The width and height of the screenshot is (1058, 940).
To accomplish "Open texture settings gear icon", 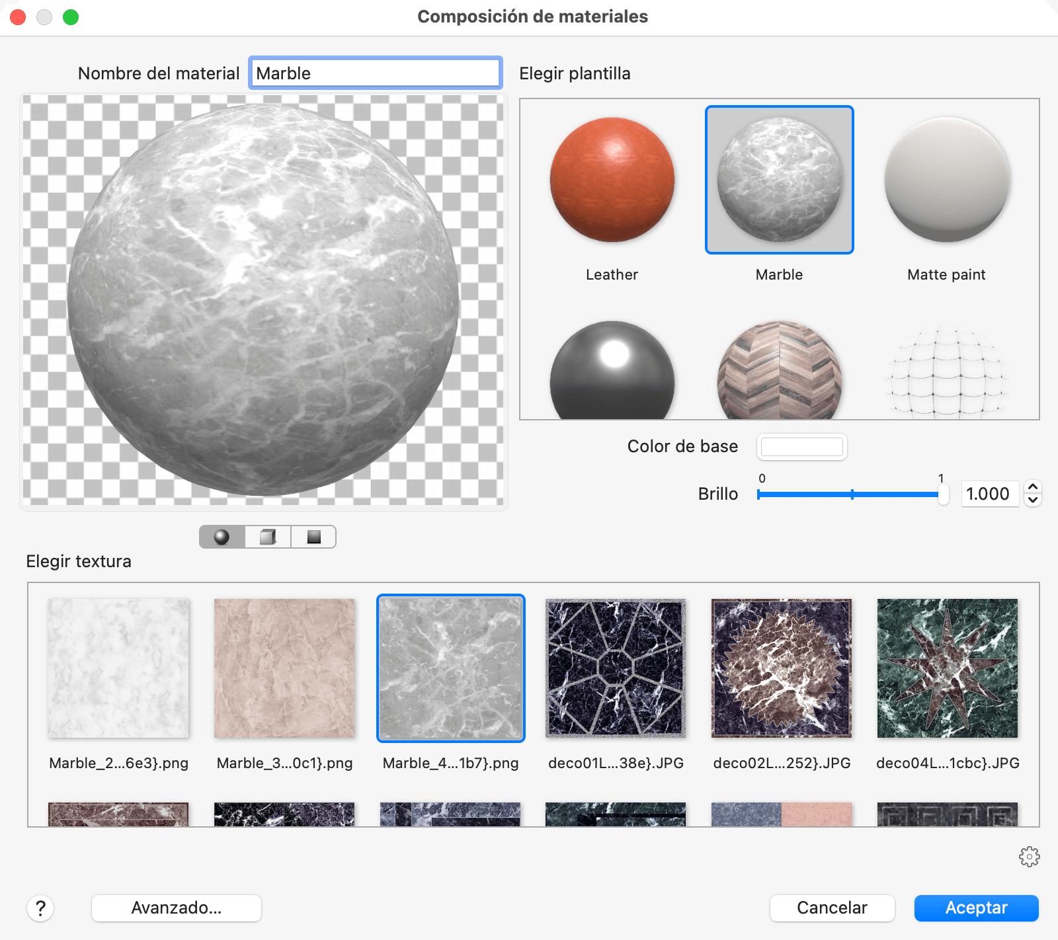I will (x=1029, y=857).
